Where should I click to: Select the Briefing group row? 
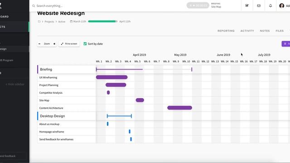[x=67, y=69]
